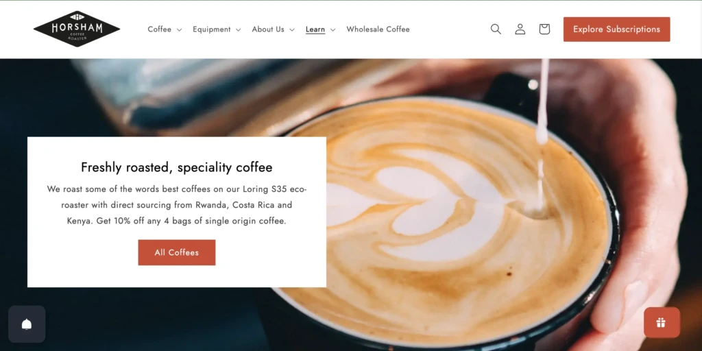Click the hero banner description paragraph
Screen dimensions: 702x351
176,205
